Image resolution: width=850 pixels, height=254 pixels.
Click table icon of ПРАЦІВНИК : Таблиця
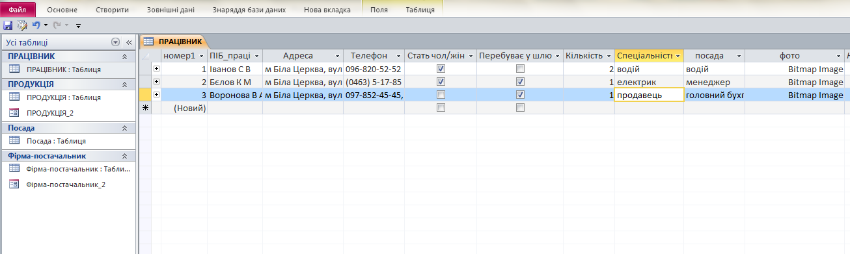[14, 69]
